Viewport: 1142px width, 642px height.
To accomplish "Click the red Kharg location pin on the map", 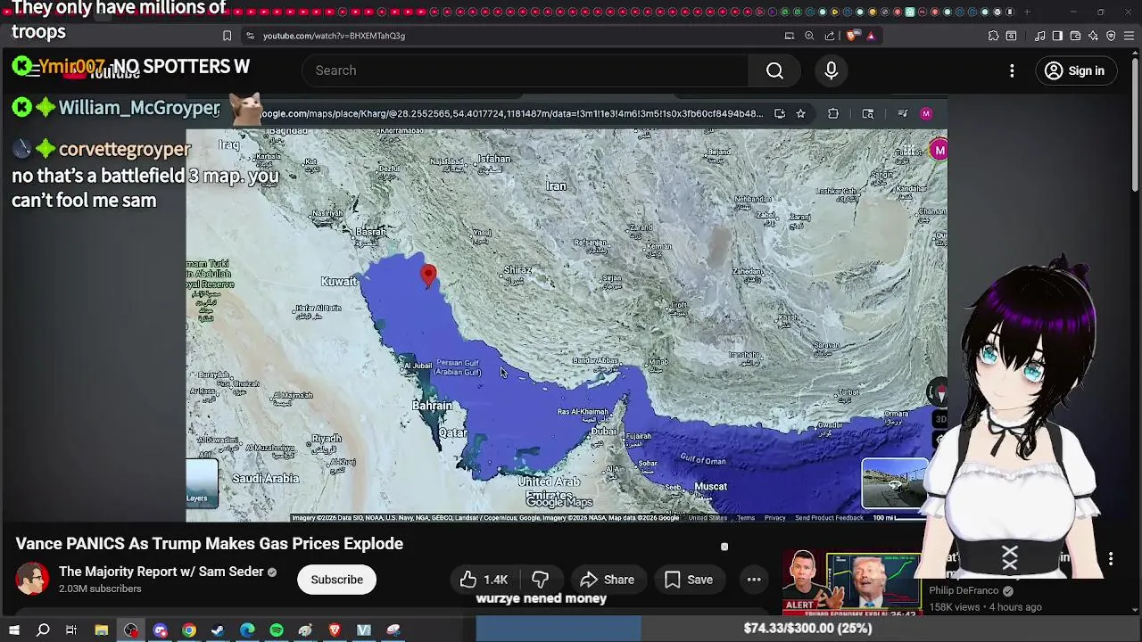I will pos(428,276).
